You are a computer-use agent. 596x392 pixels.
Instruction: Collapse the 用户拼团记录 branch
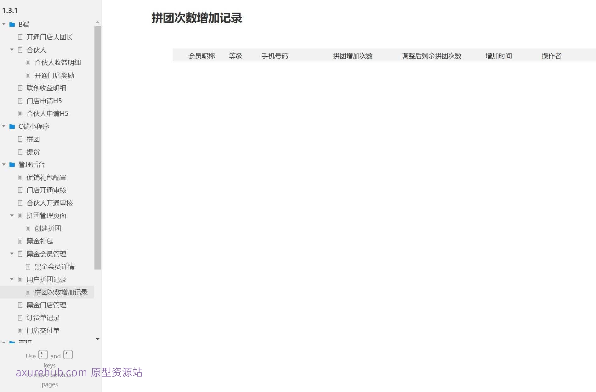coord(12,279)
